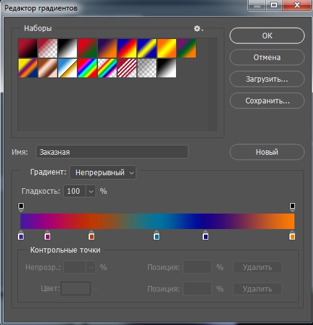Viewport: 313px width, 325px height.
Task: Select the dark navy color stop
Action: click(206, 235)
